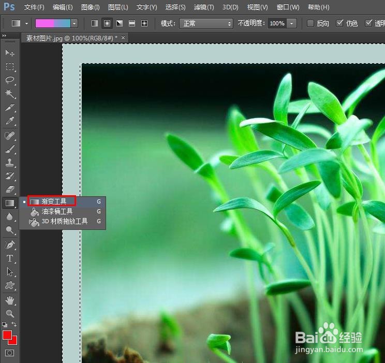The width and height of the screenshot is (385, 363).
Task: Select the Brush tool
Action: pyautogui.click(x=10, y=149)
